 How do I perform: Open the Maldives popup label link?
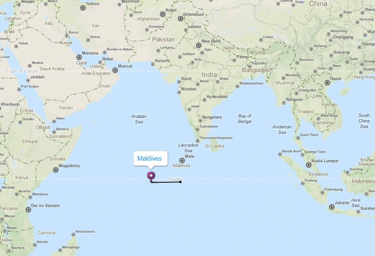point(150,158)
